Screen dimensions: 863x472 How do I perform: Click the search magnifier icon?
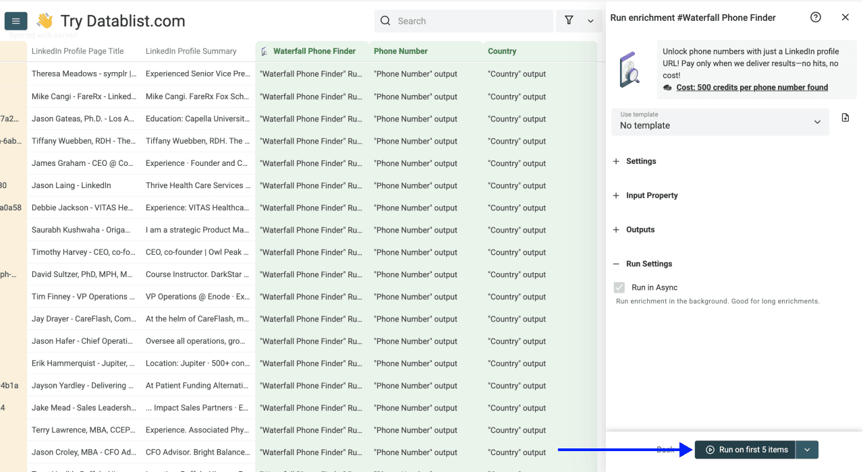point(385,21)
